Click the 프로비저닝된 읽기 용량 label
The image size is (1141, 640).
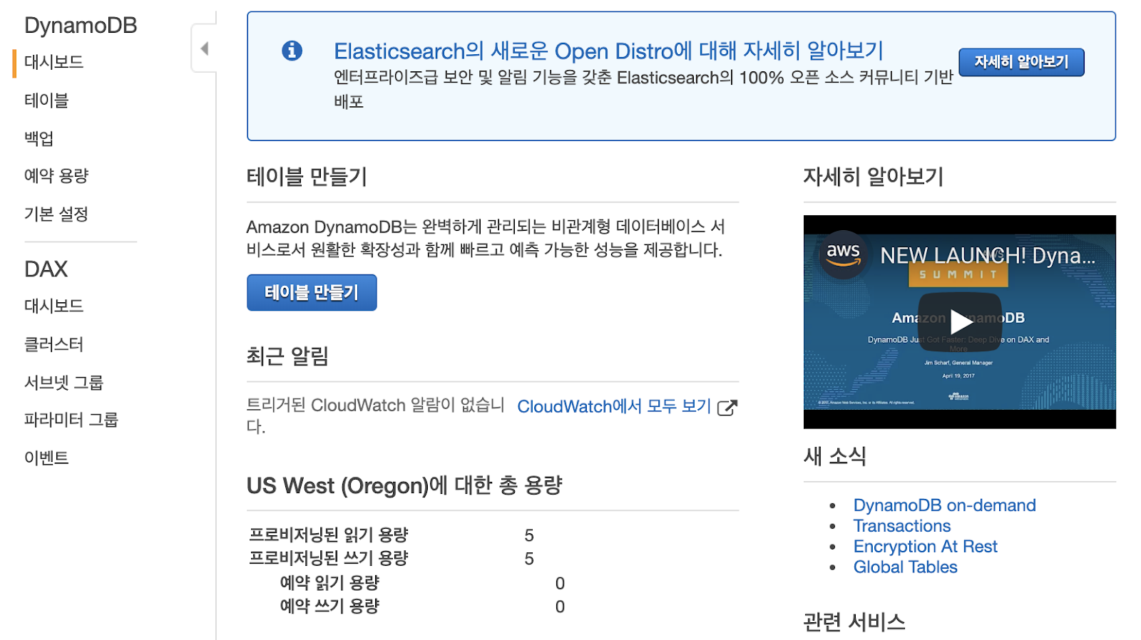(x=329, y=535)
